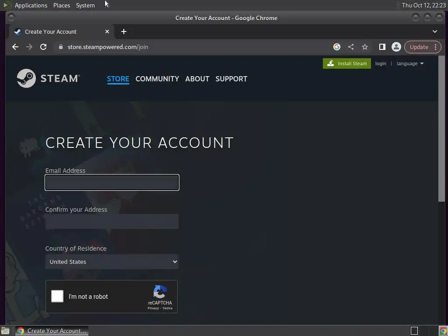The width and height of the screenshot is (448, 336).
Task: Open the Chrome profile avatar
Action: [x=396, y=47]
